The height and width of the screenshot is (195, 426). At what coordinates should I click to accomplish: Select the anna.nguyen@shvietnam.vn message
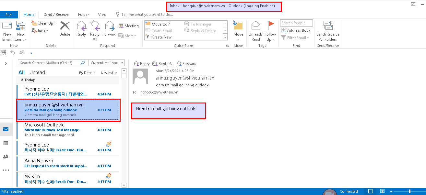68,110
